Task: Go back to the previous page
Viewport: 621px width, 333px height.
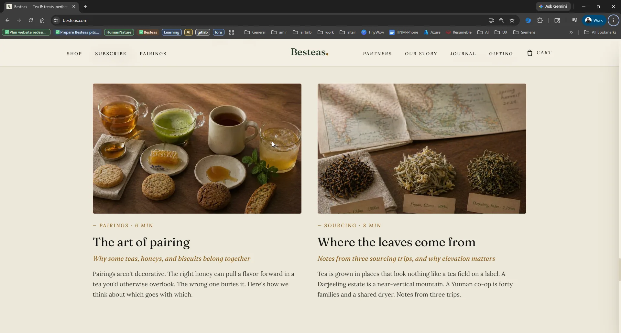Action: point(7,20)
